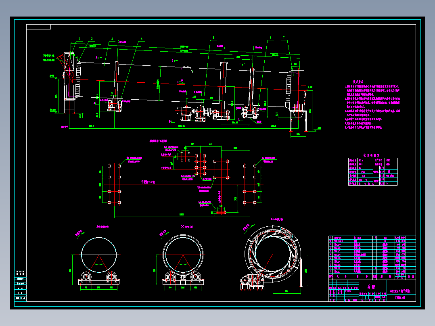
Task: Select the right support roller assembly under drum
Action: point(250,112)
